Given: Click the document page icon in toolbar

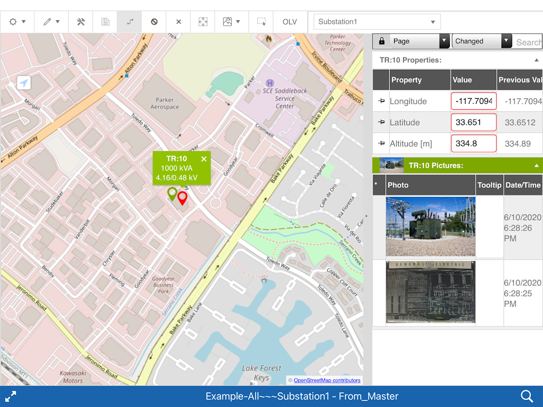Looking at the screenshot, I should (105, 22).
